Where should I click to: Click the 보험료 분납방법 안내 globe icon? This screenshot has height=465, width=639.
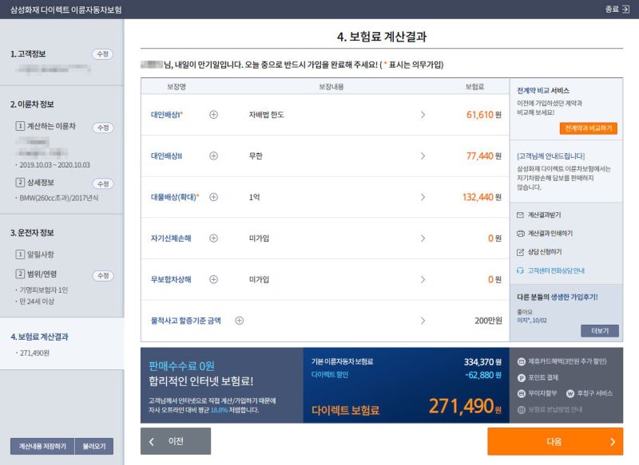(522, 410)
